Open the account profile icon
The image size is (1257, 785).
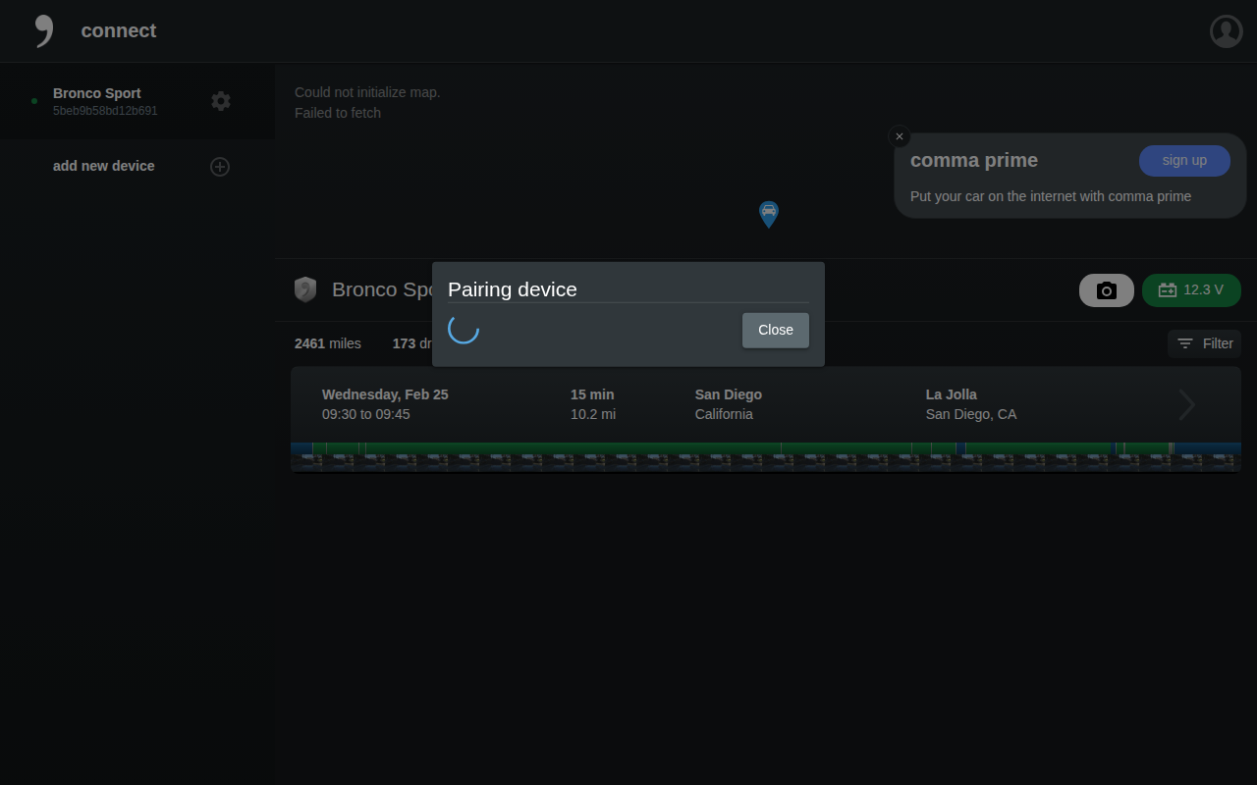[x=1227, y=31]
